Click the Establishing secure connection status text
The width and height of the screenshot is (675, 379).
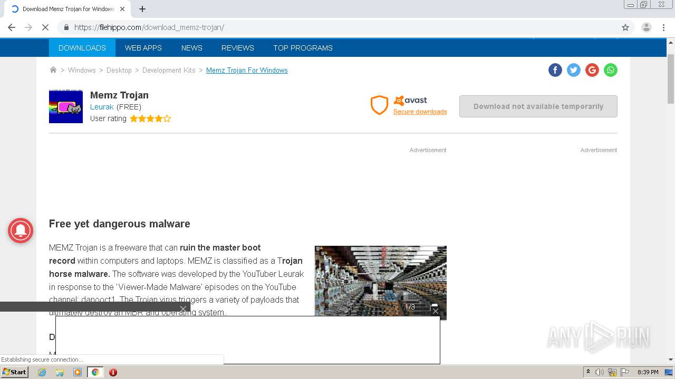point(42,360)
